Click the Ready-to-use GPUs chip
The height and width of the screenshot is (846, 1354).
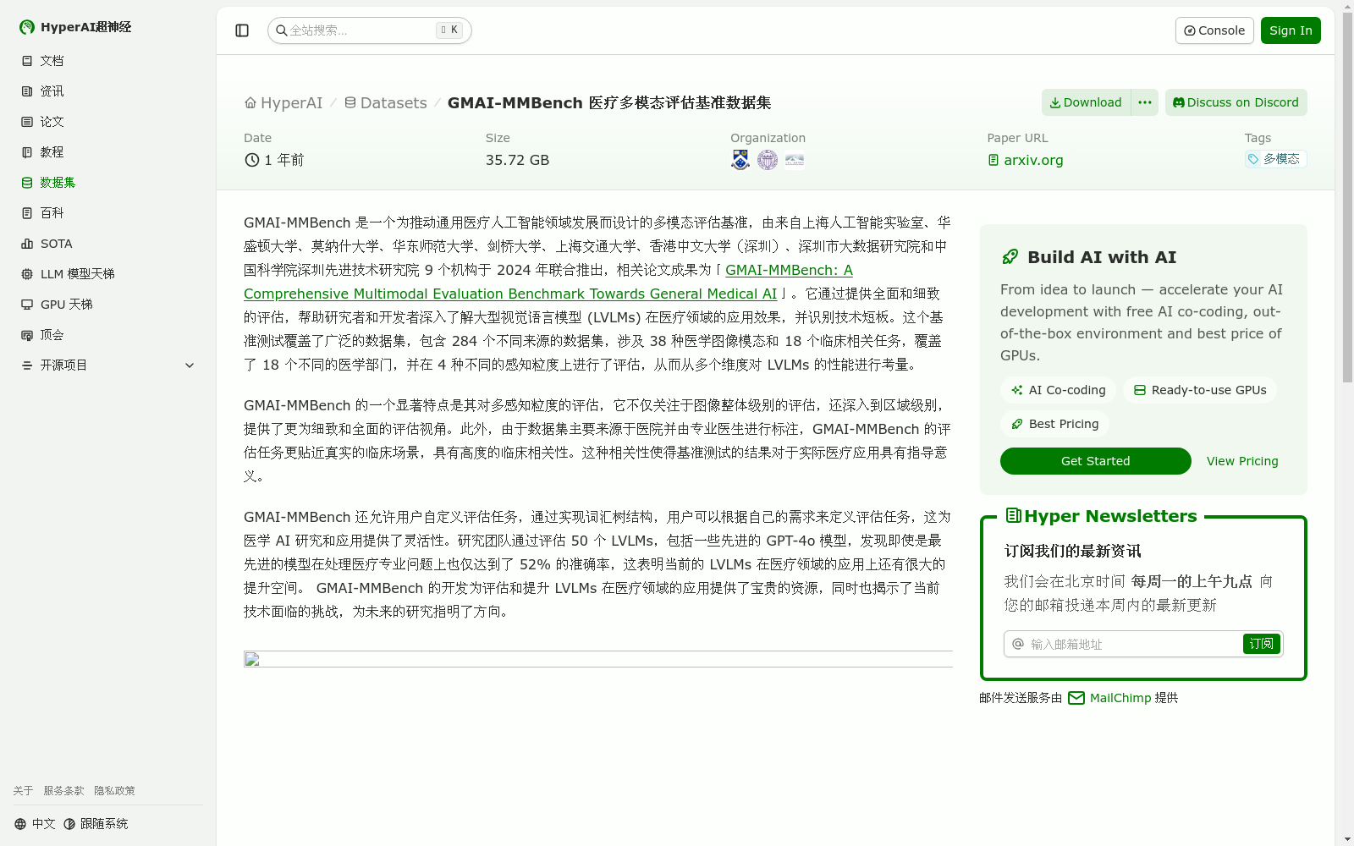1200,390
